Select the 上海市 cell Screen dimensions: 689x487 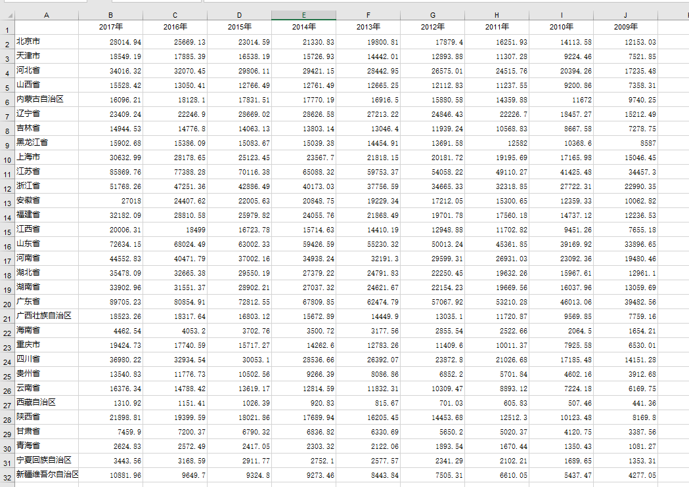point(47,158)
